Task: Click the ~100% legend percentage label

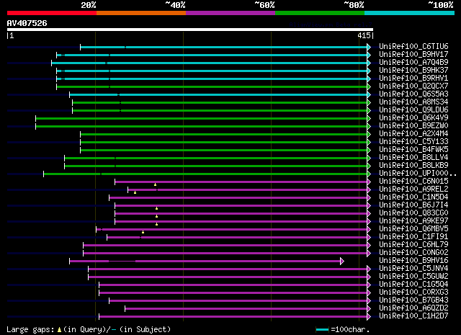Action: [441, 5]
